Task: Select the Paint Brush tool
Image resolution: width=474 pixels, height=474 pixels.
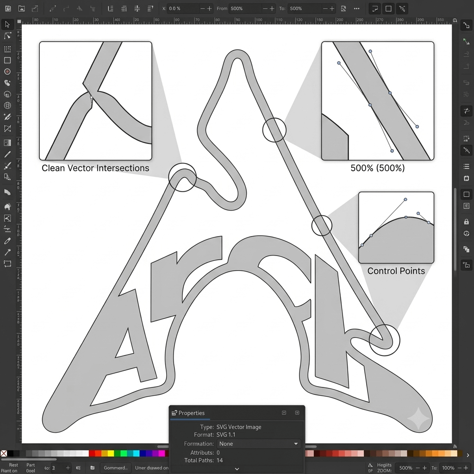Action: 7,166
